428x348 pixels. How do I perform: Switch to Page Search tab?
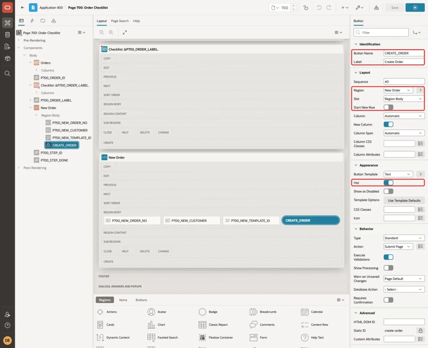(120, 21)
